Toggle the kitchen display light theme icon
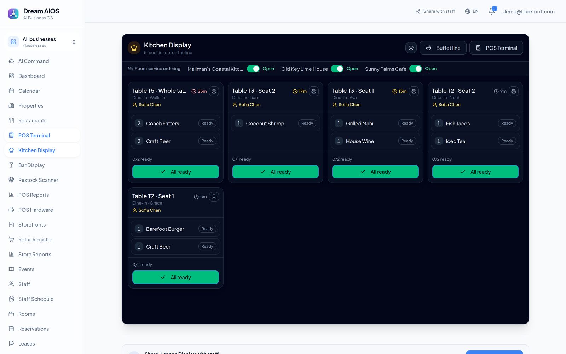This screenshot has height=354, width=566. pyautogui.click(x=411, y=48)
